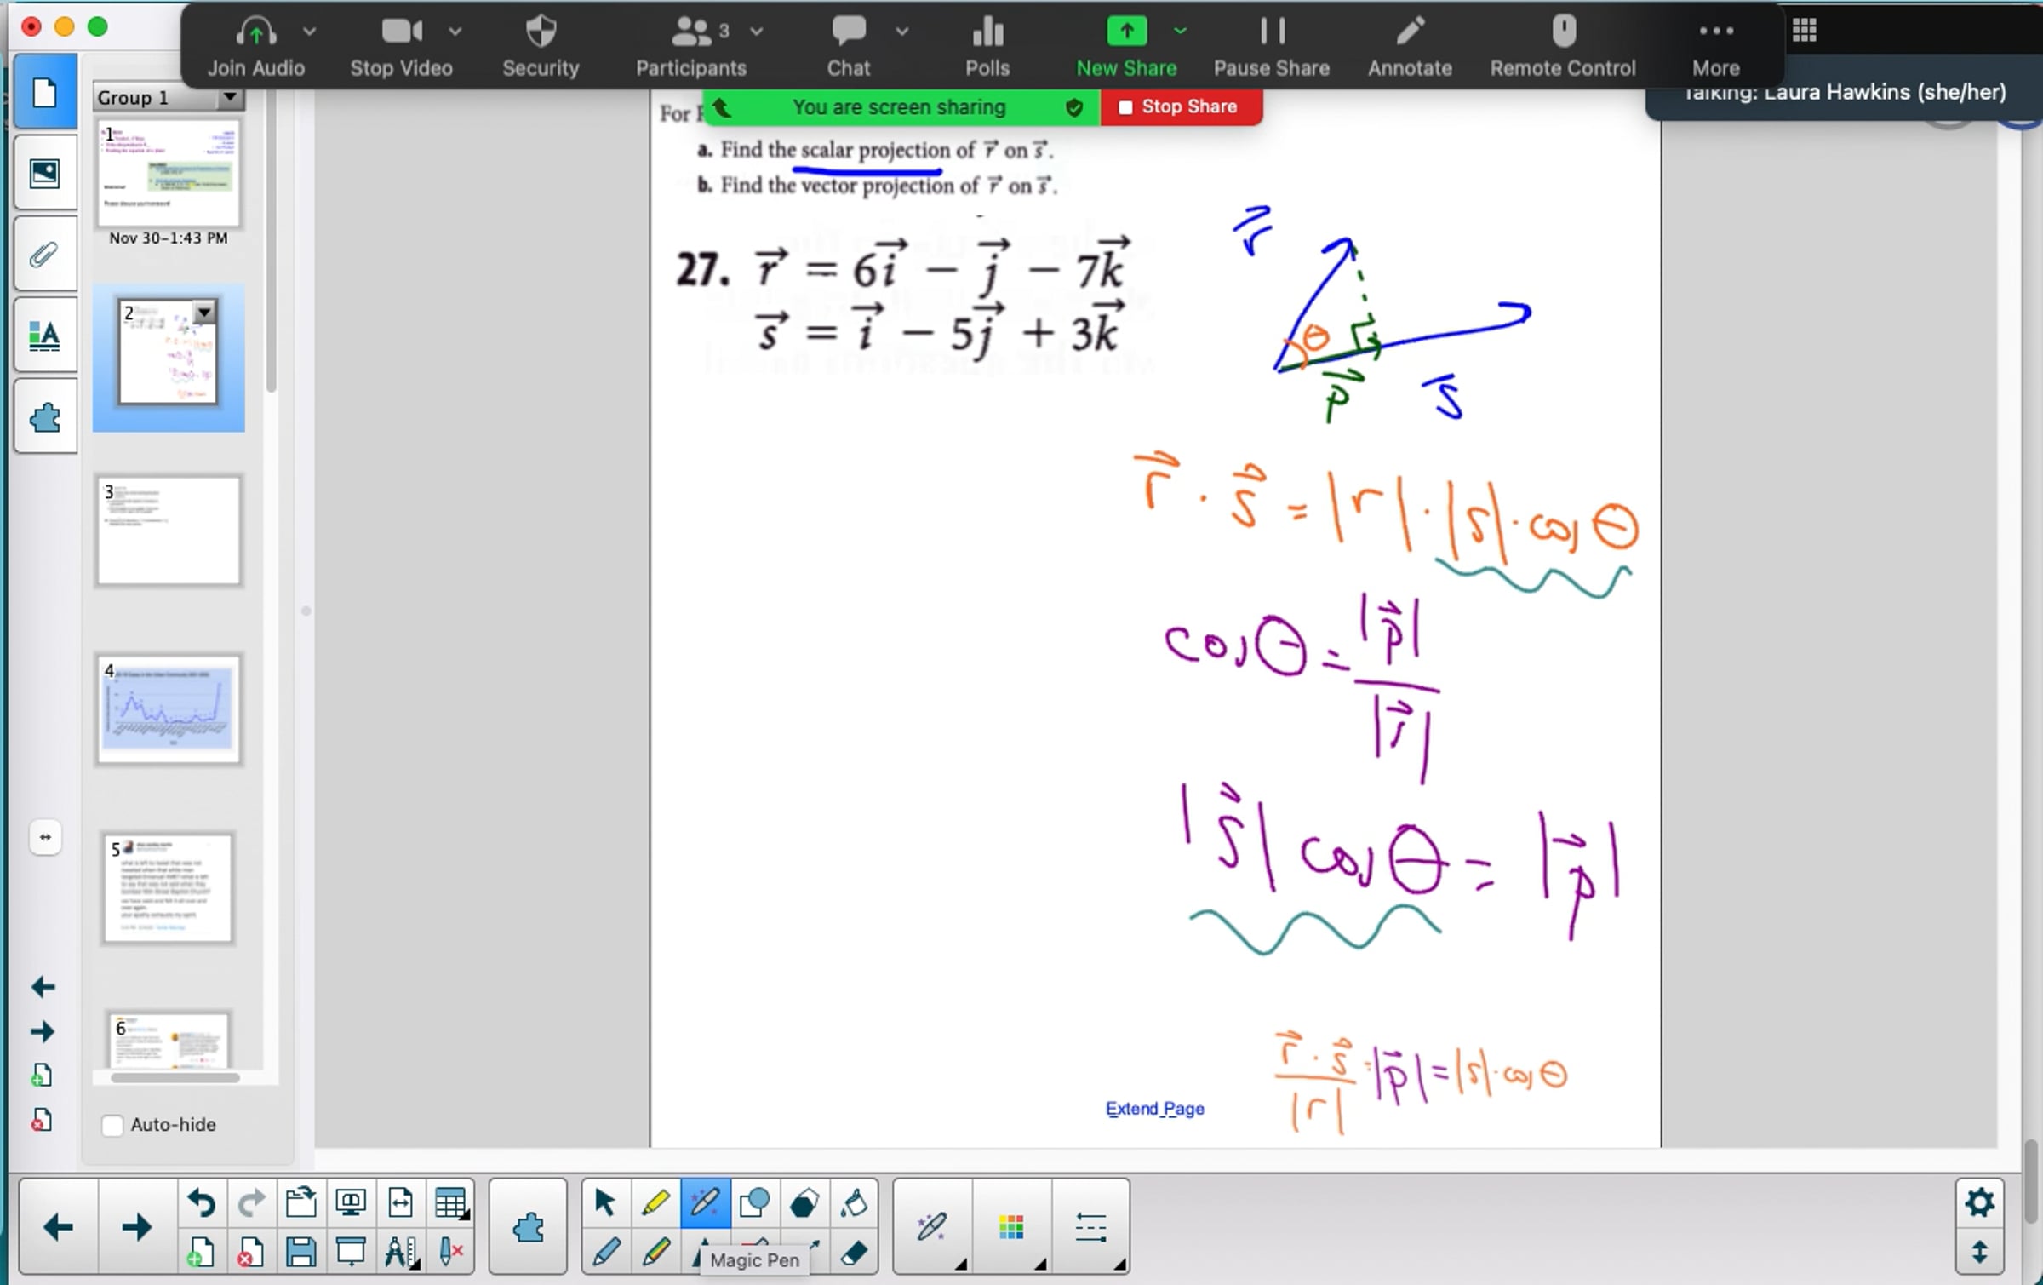Click the Undo arrow
Screen dimensions: 2043x1285
[x=202, y=1202]
